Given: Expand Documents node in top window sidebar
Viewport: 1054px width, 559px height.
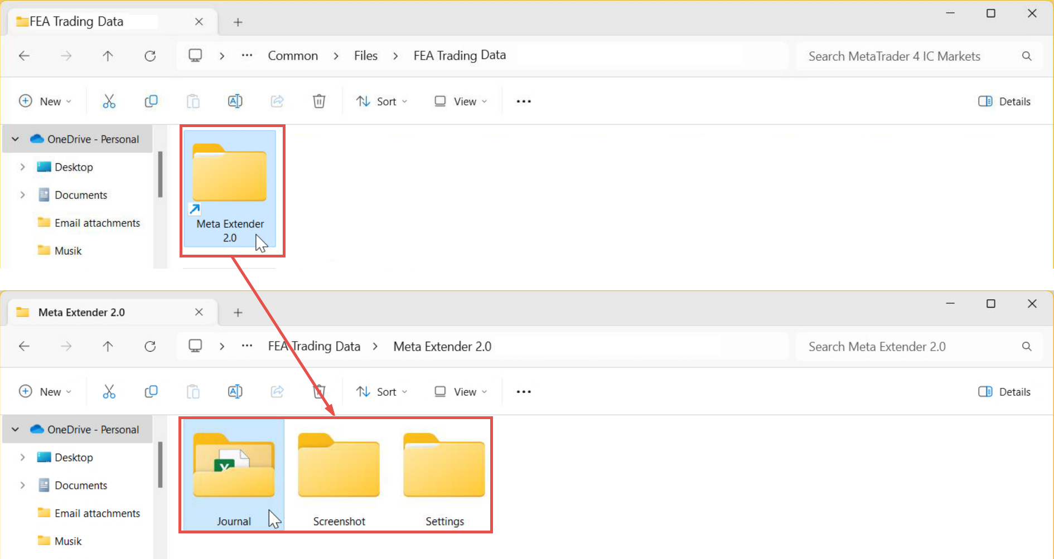Looking at the screenshot, I should 22,195.
